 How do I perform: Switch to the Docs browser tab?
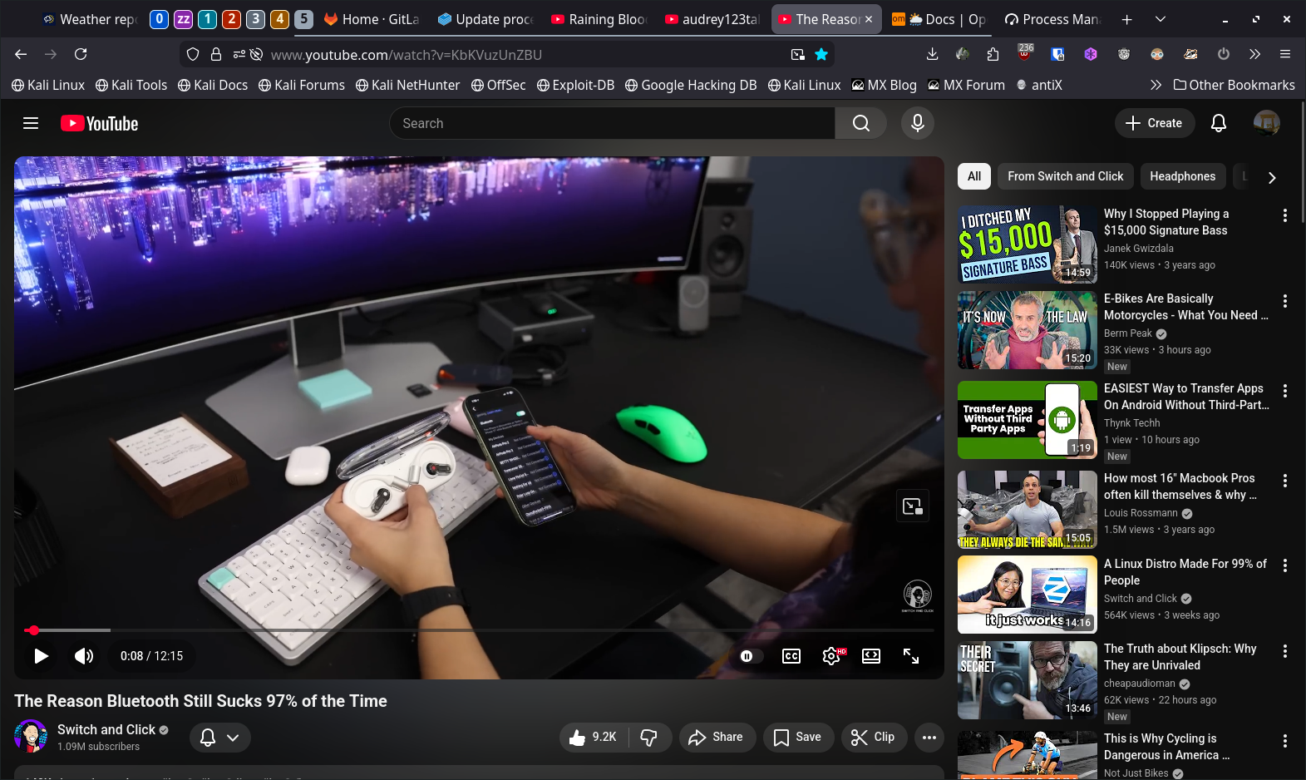coord(939,19)
